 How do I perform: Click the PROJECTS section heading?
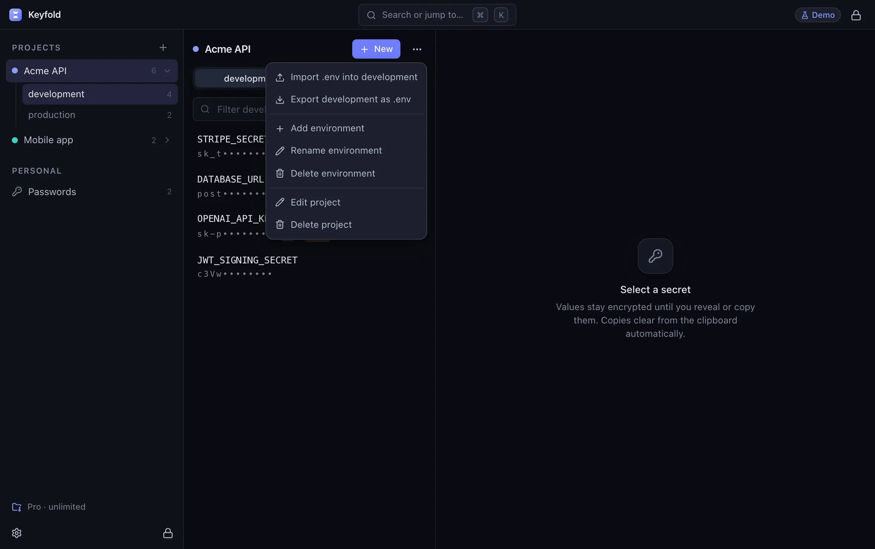point(36,47)
